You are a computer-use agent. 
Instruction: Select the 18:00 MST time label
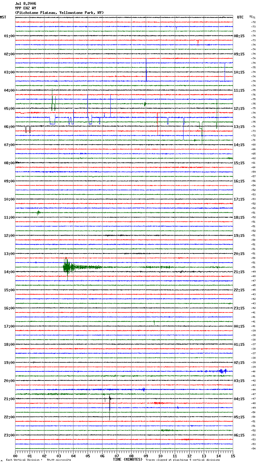pyautogui.click(x=9, y=345)
